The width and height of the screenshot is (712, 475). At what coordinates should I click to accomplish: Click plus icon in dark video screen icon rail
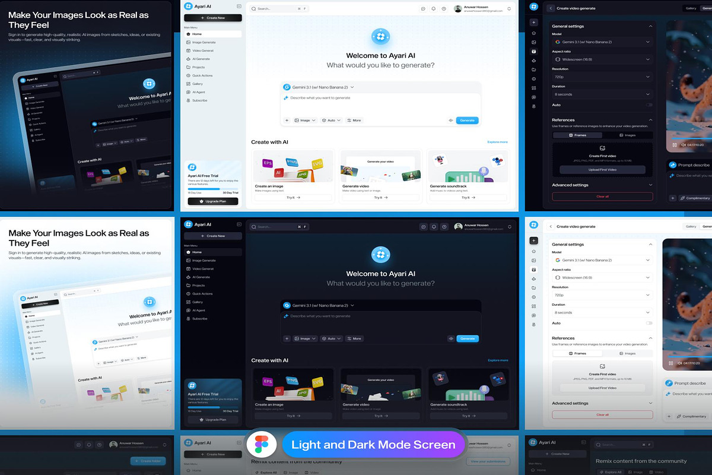tap(533, 22)
